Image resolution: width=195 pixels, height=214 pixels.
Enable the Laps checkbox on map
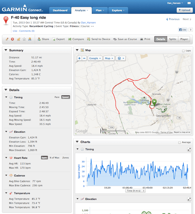[183, 51]
